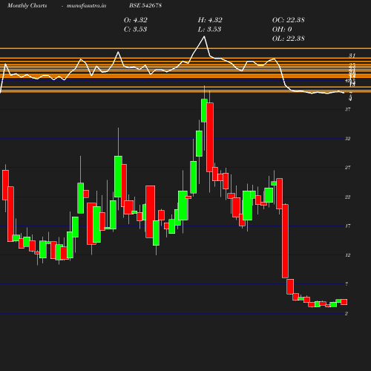Click the "17" price axis label
Image resolution: width=371 pixels, height=371 pixels.
[348, 226]
